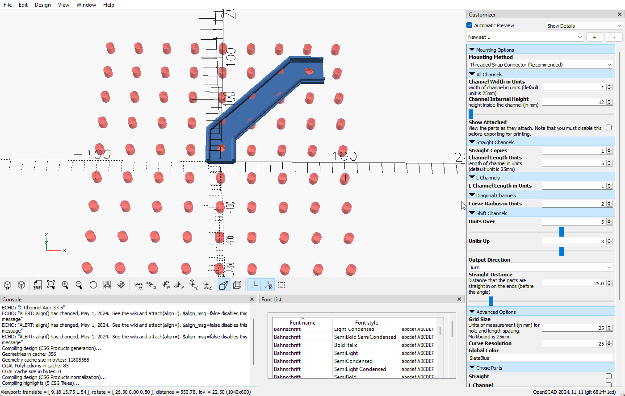The width and height of the screenshot is (625, 396).
Task: Set view to +Y direction
Action: (166, 285)
